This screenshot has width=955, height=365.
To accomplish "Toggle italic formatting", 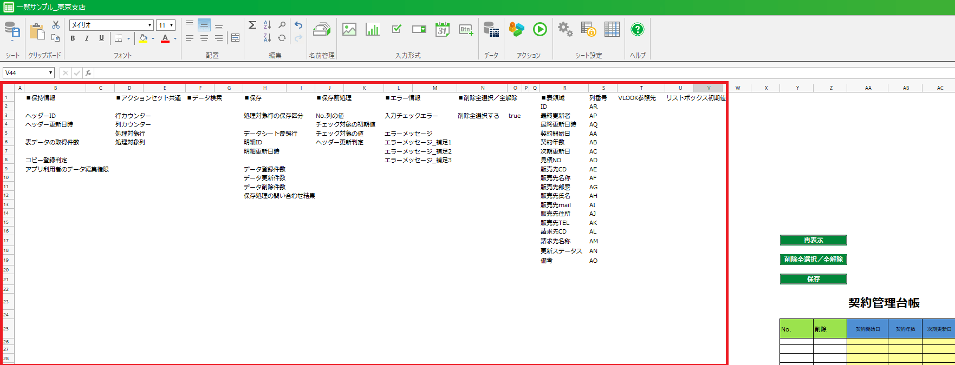I will point(87,38).
